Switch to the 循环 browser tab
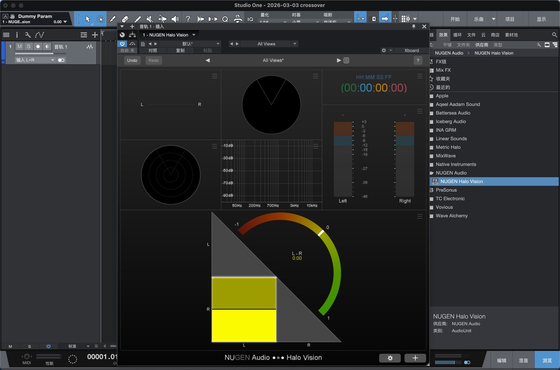Viewport: 560px width, 370px height. pyautogui.click(x=457, y=35)
